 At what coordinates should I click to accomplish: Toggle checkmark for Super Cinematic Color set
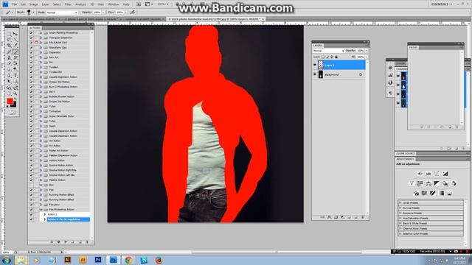pyautogui.click(x=31, y=116)
